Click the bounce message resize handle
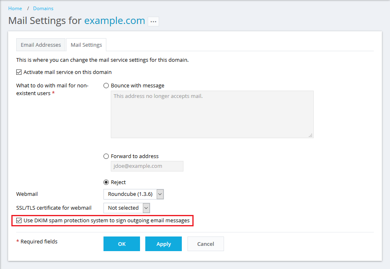Image resolution: width=390 pixels, height=269 pixels. (x=310, y=135)
